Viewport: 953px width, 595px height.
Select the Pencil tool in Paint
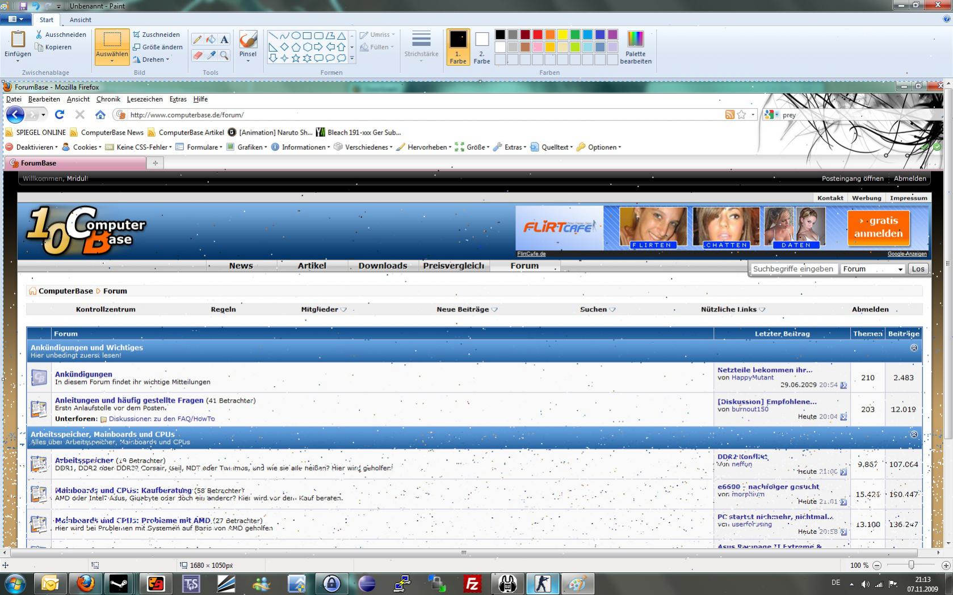[197, 39]
